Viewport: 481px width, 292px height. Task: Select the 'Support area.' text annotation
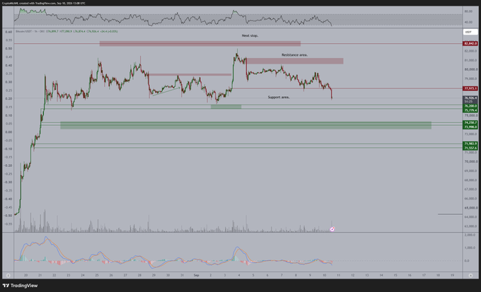click(279, 98)
